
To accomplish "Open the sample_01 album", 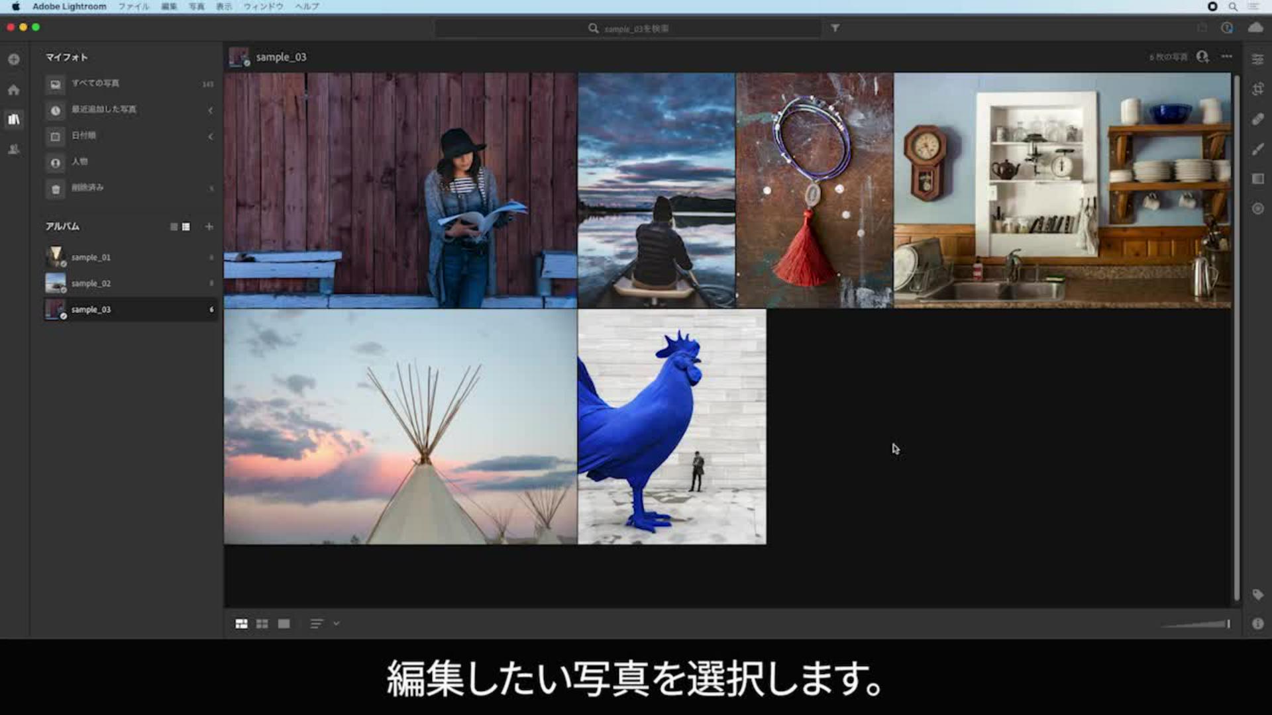I will [x=91, y=257].
